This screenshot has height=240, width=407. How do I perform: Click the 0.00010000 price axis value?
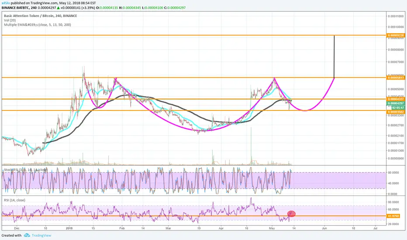(x=396, y=27)
